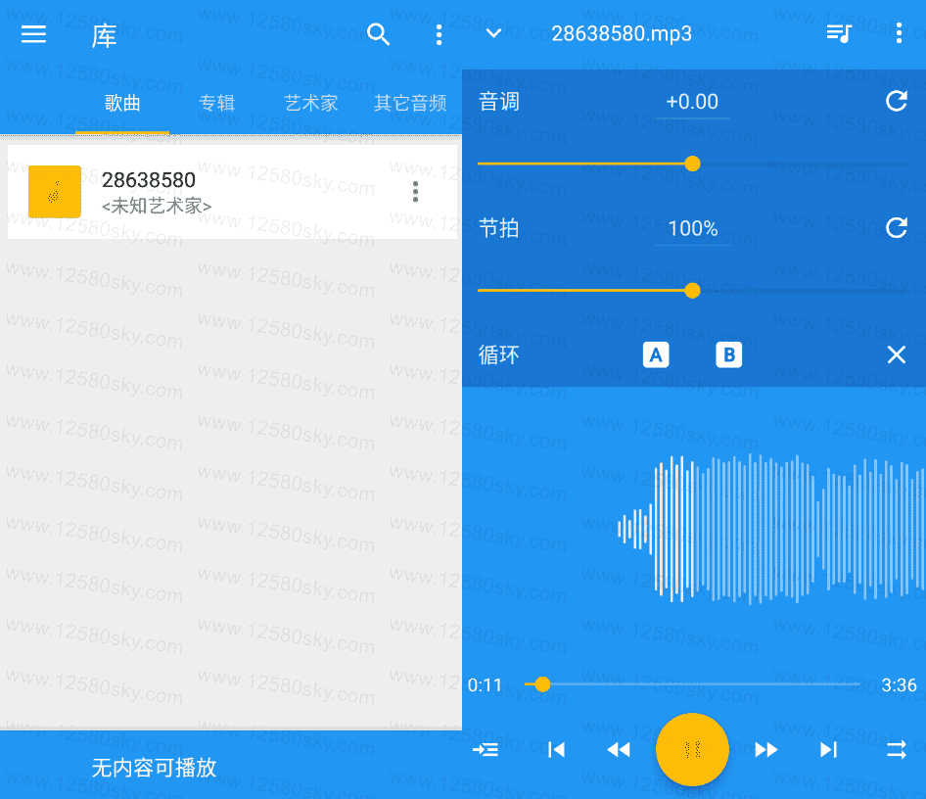Select the song title 28638580
The width and height of the screenshot is (926, 799).
click(x=148, y=179)
